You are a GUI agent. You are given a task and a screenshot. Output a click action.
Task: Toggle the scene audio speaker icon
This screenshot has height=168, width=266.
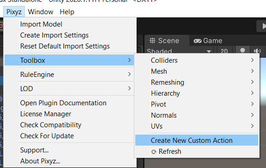[x=257, y=51]
